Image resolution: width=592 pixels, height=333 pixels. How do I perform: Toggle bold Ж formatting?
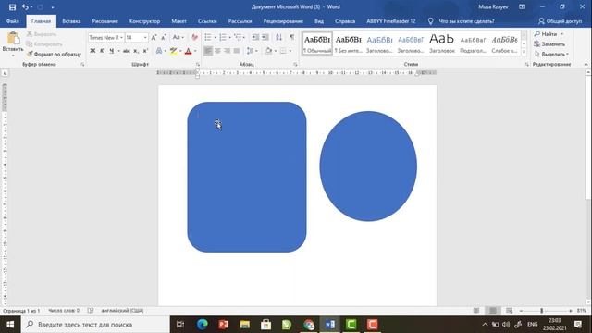point(92,51)
